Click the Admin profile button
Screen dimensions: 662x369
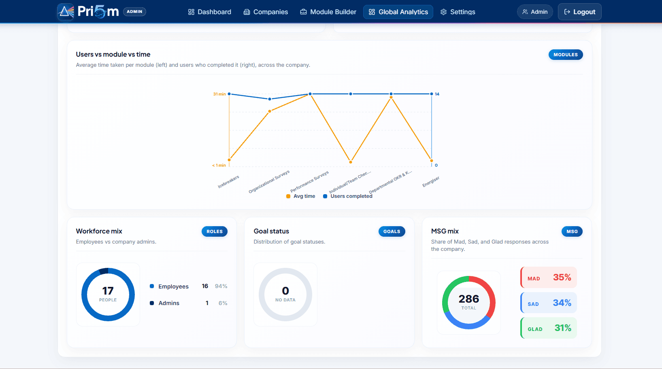[535, 12]
